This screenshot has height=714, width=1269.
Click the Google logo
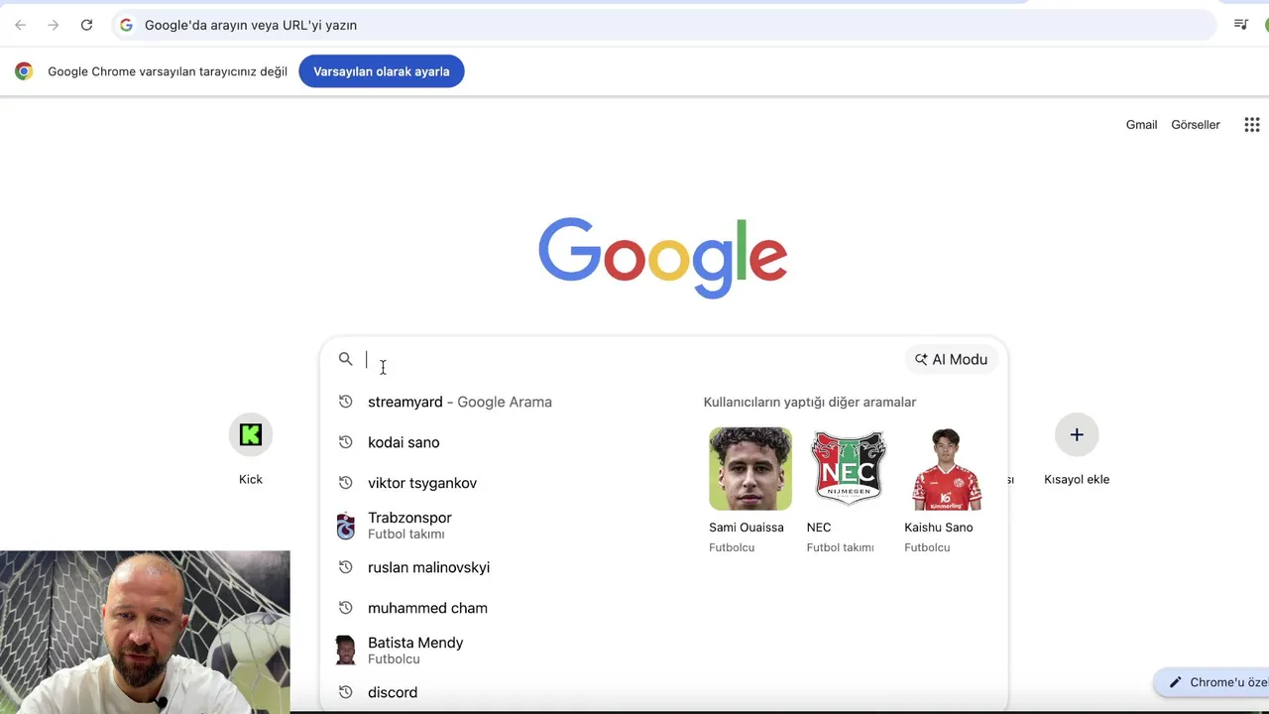(x=662, y=258)
